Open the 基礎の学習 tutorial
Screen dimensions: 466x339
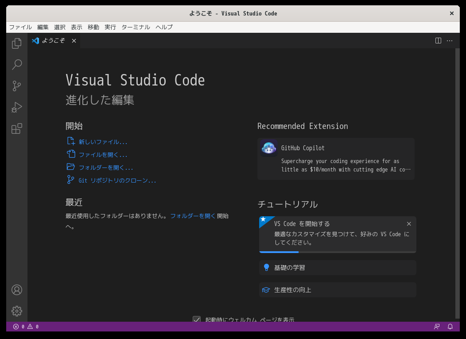pyautogui.click(x=338, y=268)
